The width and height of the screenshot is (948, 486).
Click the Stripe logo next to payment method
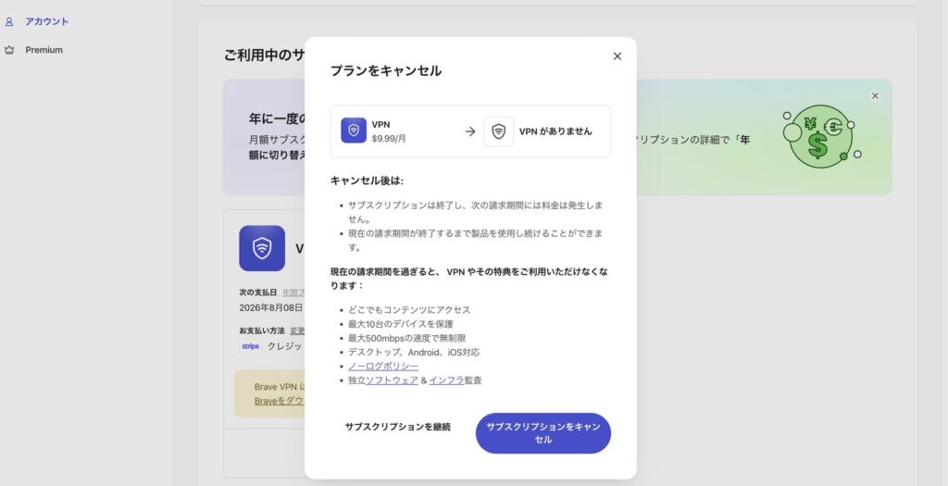[250, 346]
